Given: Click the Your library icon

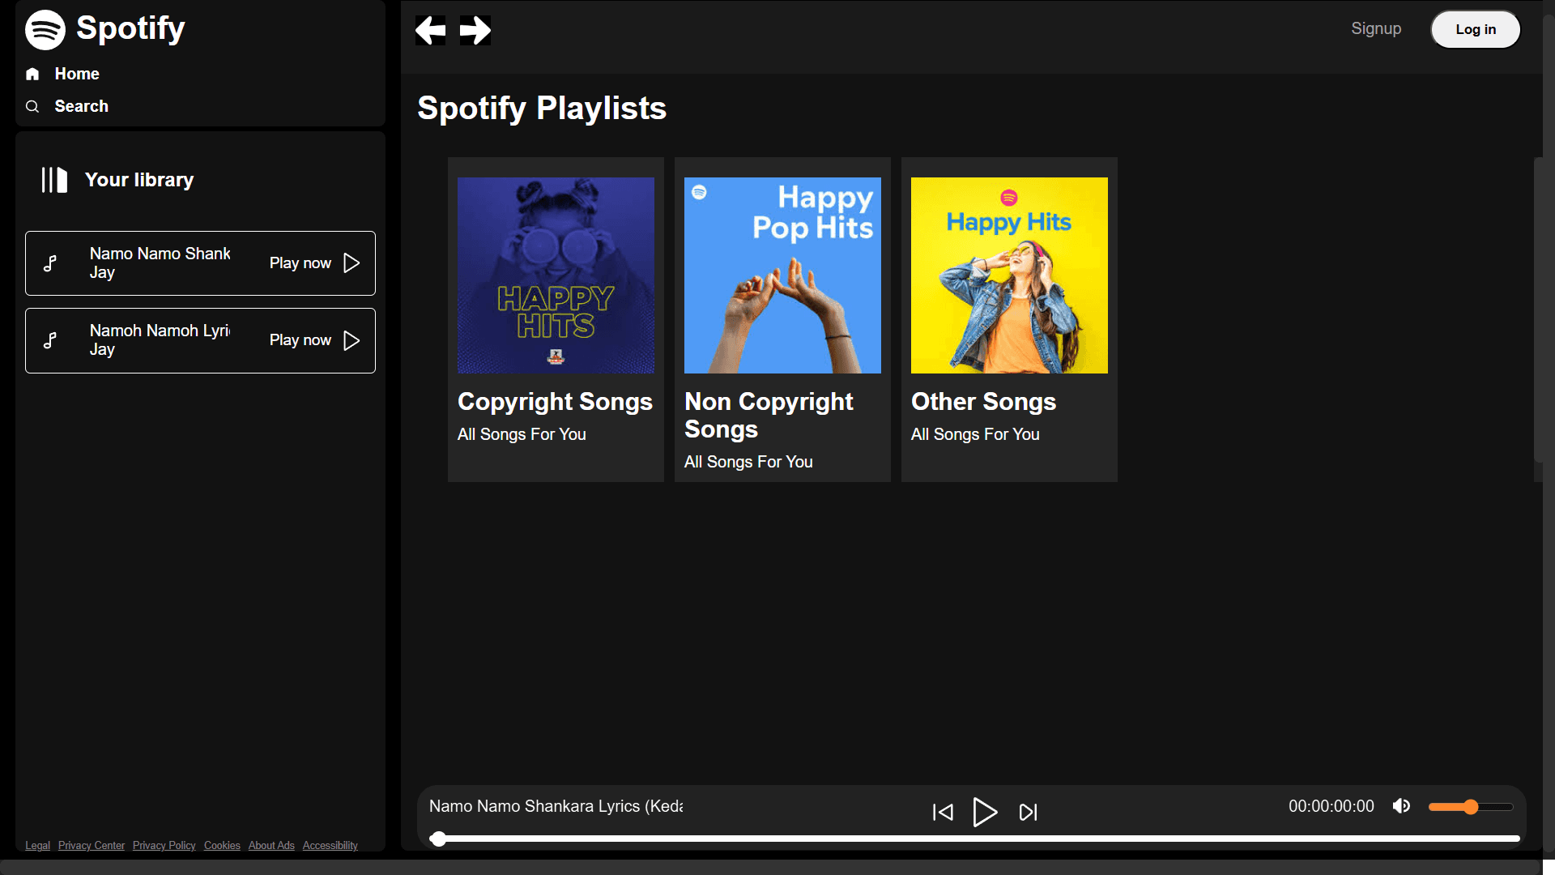Looking at the screenshot, I should click(x=54, y=180).
